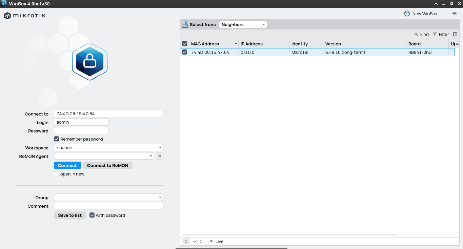Disable the Remember password checkbox
Viewport: 463px width, 249px height.
pyautogui.click(x=57, y=139)
